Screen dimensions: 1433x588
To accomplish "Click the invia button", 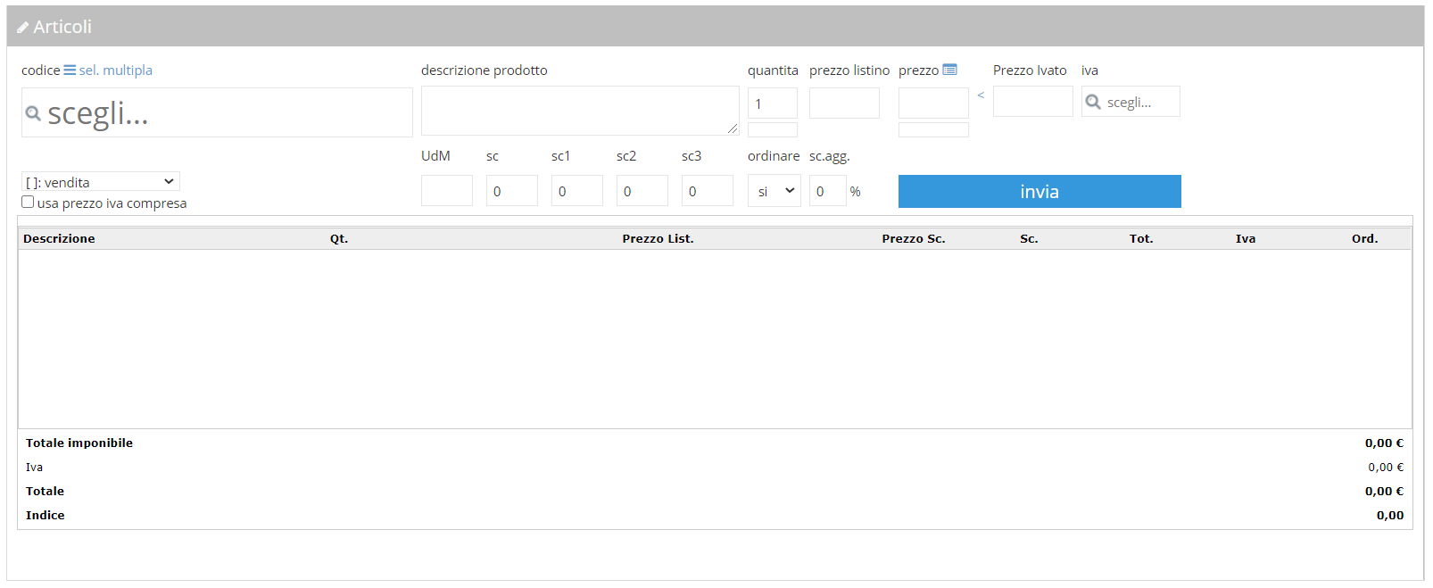I will [1040, 191].
